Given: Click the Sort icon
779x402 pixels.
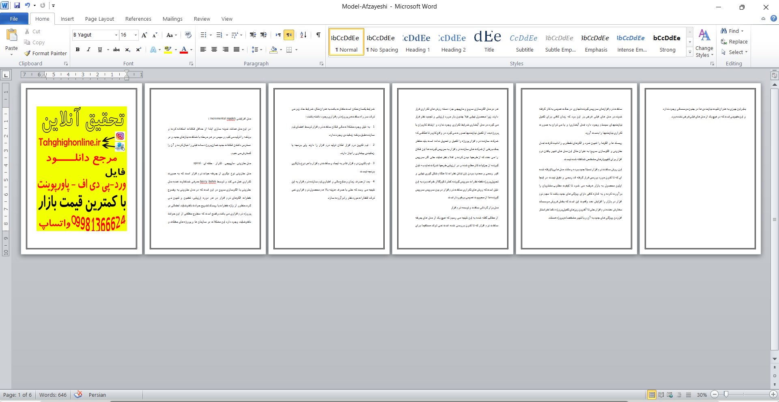Looking at the screenshot, I should 303,35.
